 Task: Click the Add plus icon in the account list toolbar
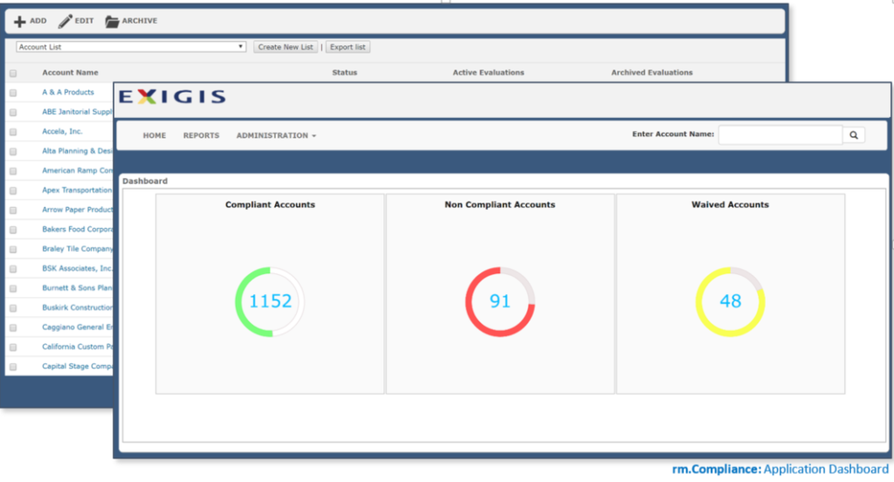[x=20, y=22]
